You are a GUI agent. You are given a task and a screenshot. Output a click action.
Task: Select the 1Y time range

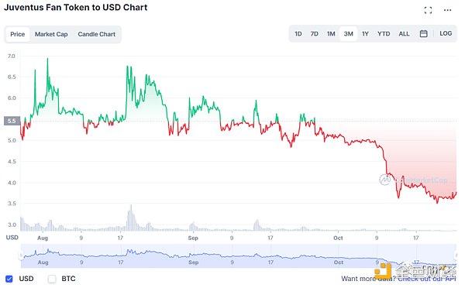pyautogui.click(x=365, y=34)
